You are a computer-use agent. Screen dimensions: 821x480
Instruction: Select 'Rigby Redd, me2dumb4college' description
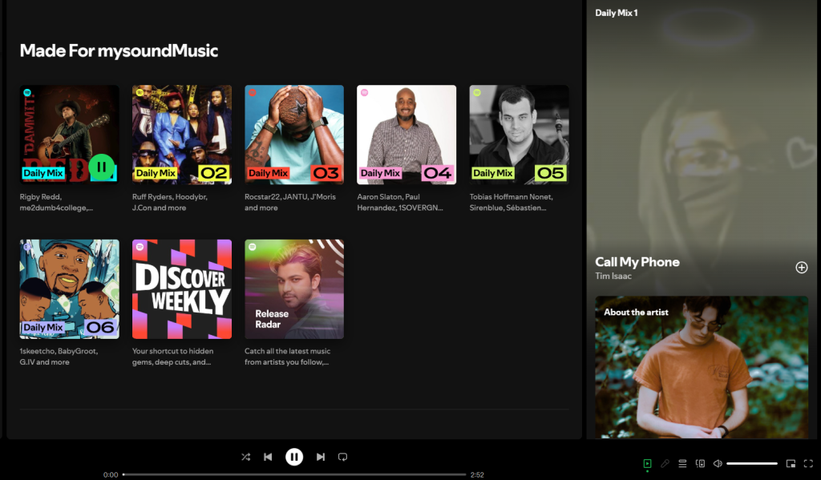coord(57,202)
